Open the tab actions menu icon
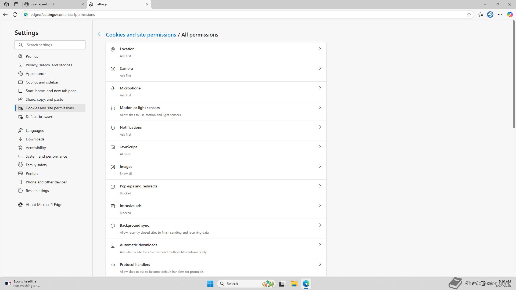The image size is (516, 290). click(16, 4)
